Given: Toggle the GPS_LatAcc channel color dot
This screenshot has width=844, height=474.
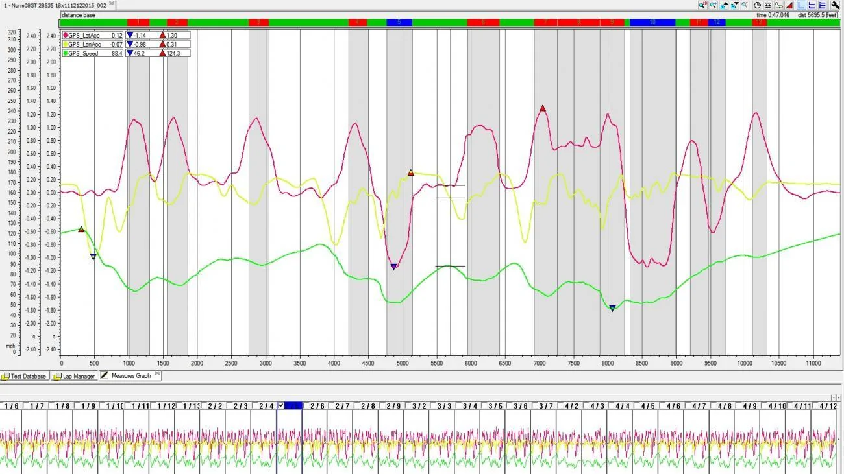Looking at the screenshot, I should pyautogui.click(x=66, y=35).
